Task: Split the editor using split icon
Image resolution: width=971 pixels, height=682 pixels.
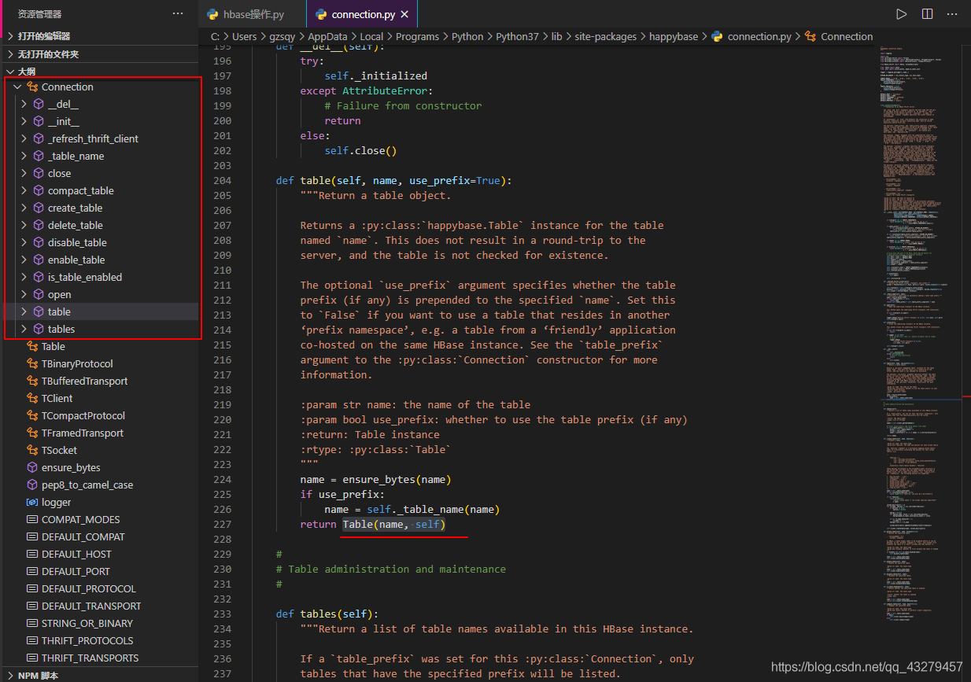Action: coord(926,13)
